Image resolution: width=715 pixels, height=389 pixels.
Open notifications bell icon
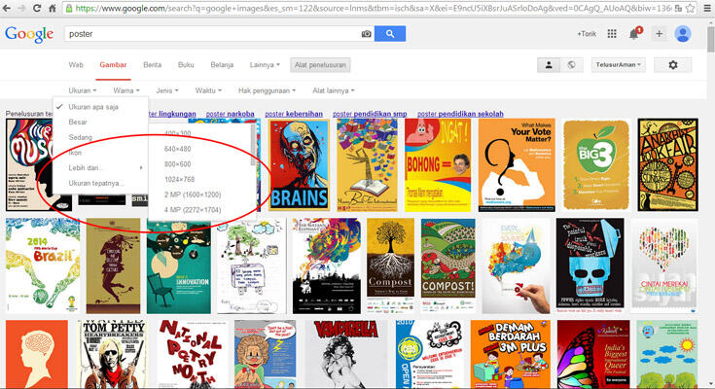[x=634, y=33]
